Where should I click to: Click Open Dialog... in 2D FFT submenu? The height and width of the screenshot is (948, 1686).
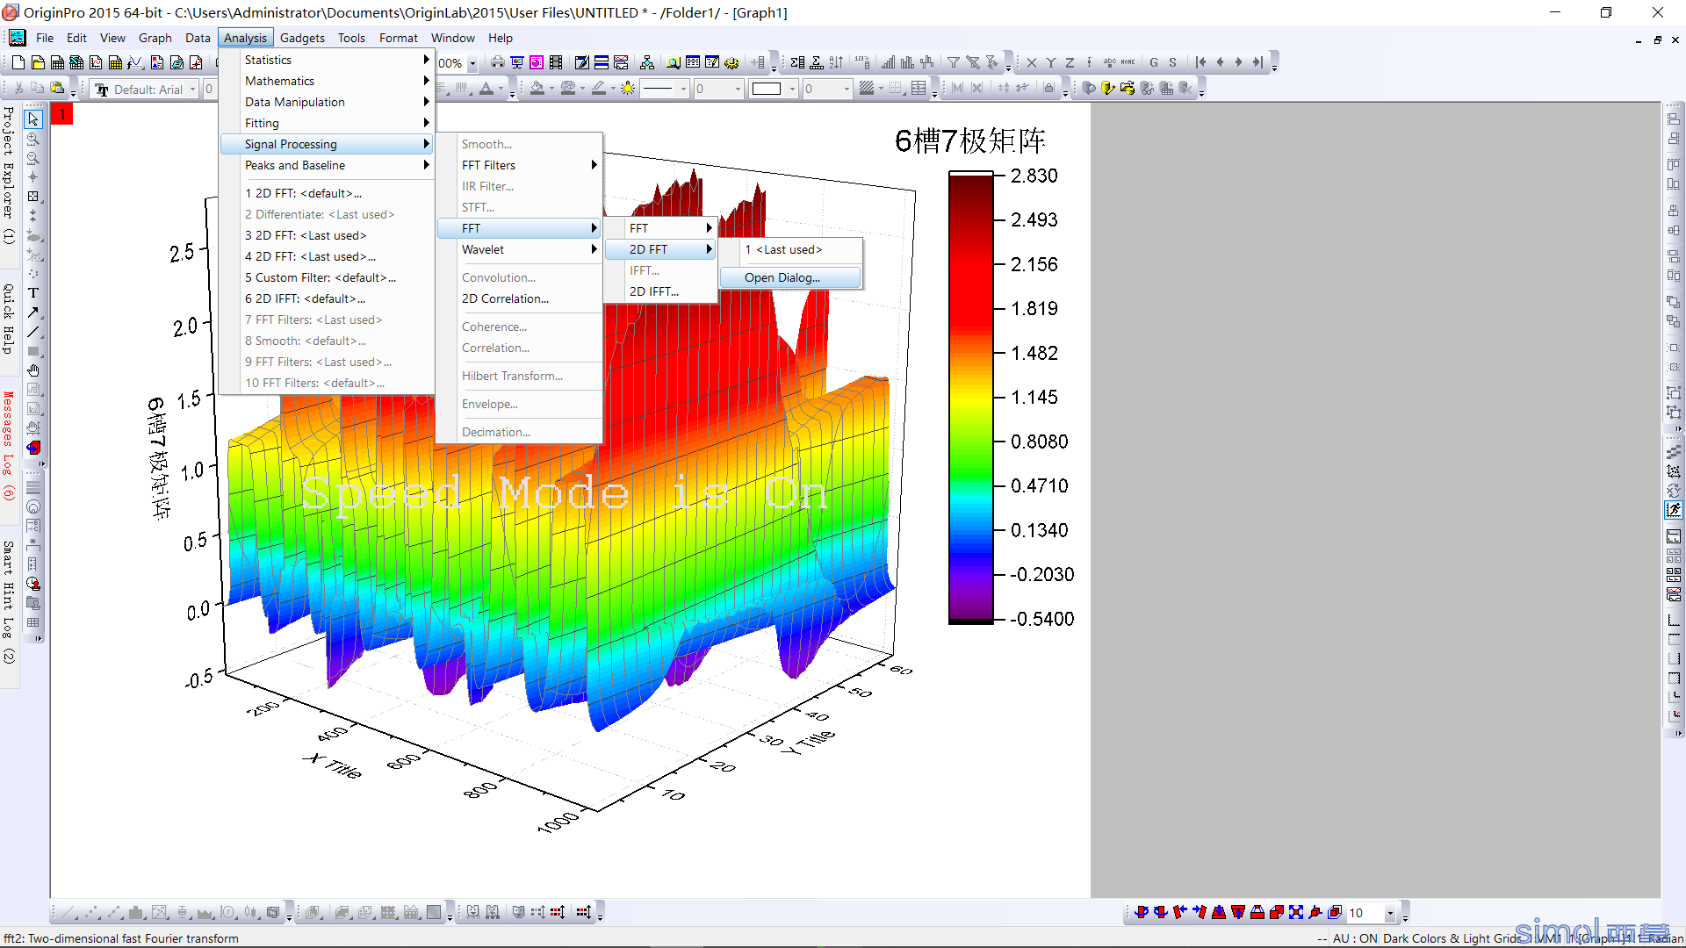click(789, 277)
